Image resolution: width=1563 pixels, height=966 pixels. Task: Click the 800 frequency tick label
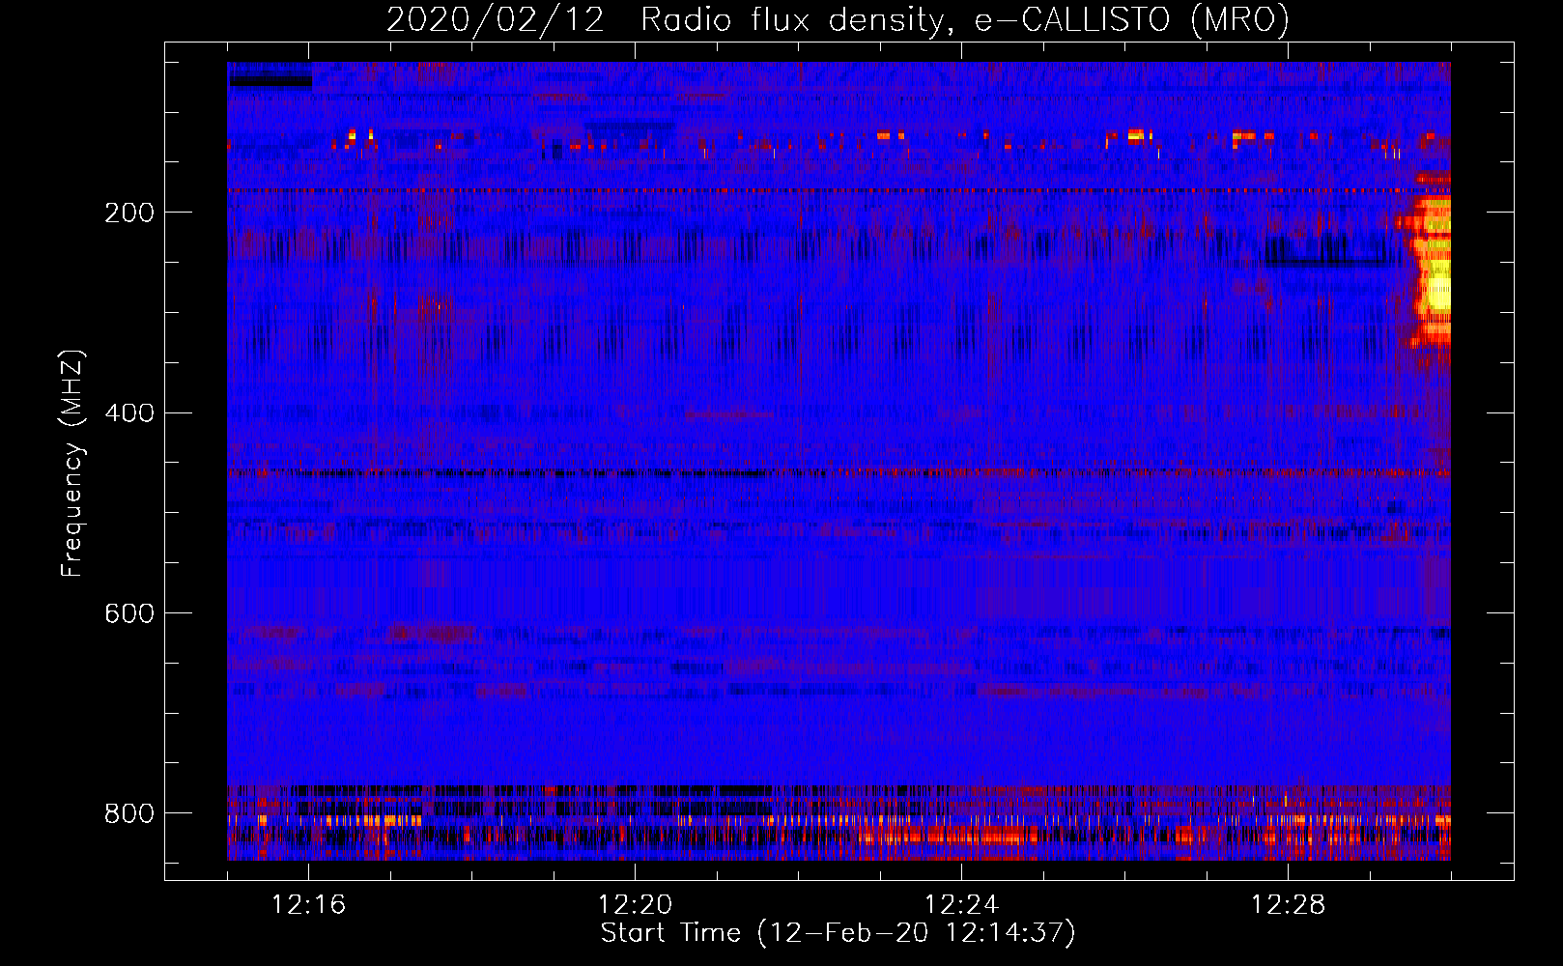coord(129,813)
